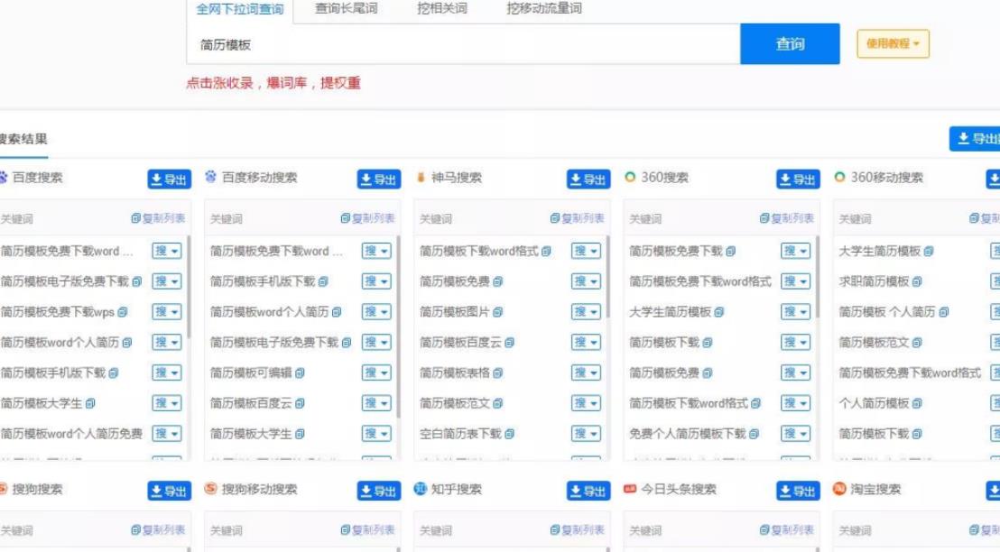The height and width of the screenshot is (552, 1000).
Task: Select the 搜索结果 tab heading
Action: click(x=23, y=139)
